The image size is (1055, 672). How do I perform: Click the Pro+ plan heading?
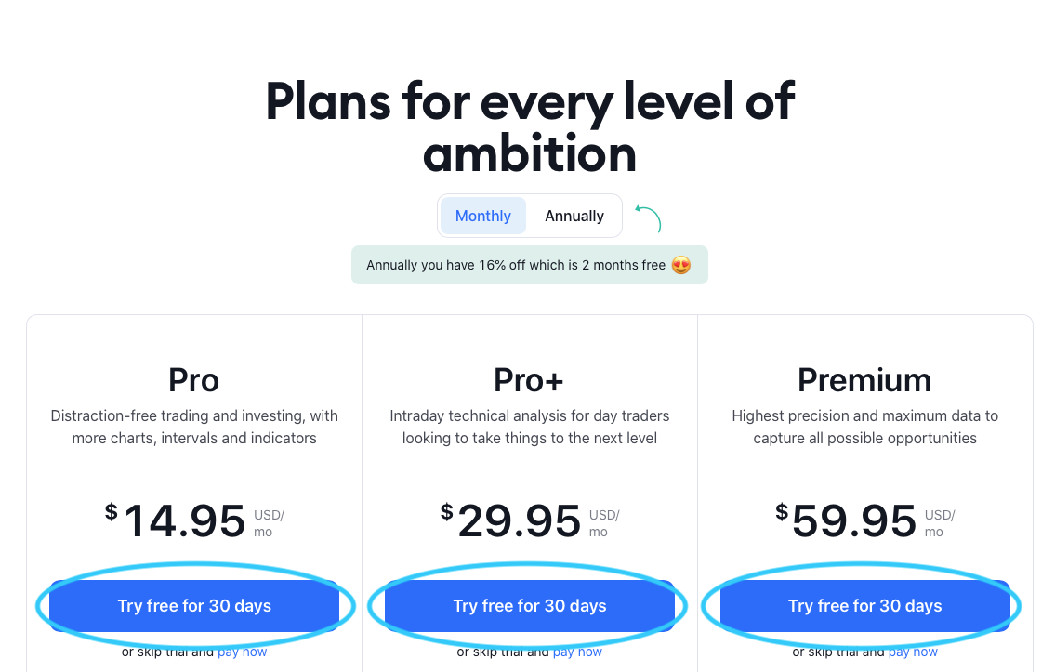click(530, 380)
